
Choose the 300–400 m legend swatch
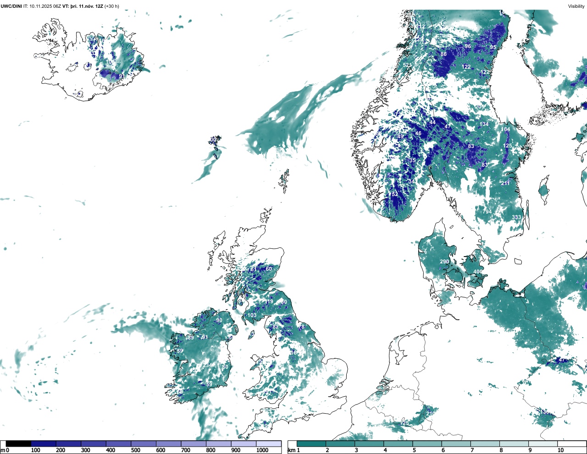(x=94, y=444)
